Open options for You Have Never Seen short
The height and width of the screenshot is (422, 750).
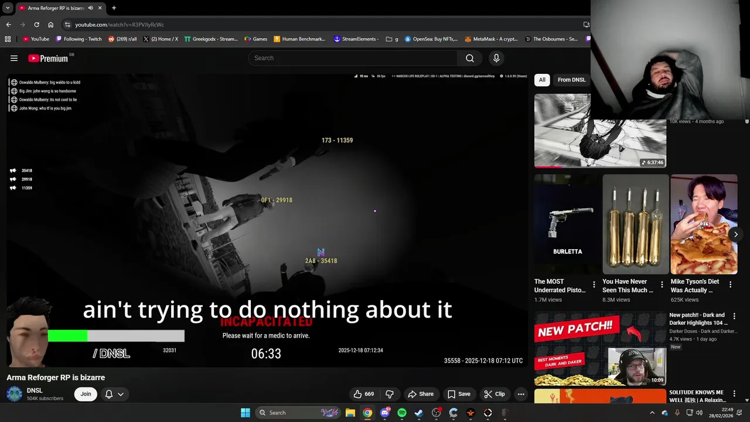click(662, 284)
